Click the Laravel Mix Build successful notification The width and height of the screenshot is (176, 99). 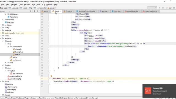[159, 91]
